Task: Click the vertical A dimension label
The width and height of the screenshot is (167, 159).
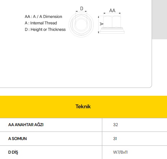Action: [101, 24]
